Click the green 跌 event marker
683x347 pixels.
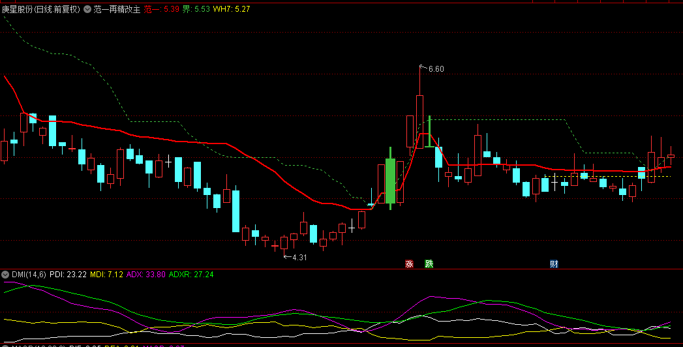tap(429, 264)
